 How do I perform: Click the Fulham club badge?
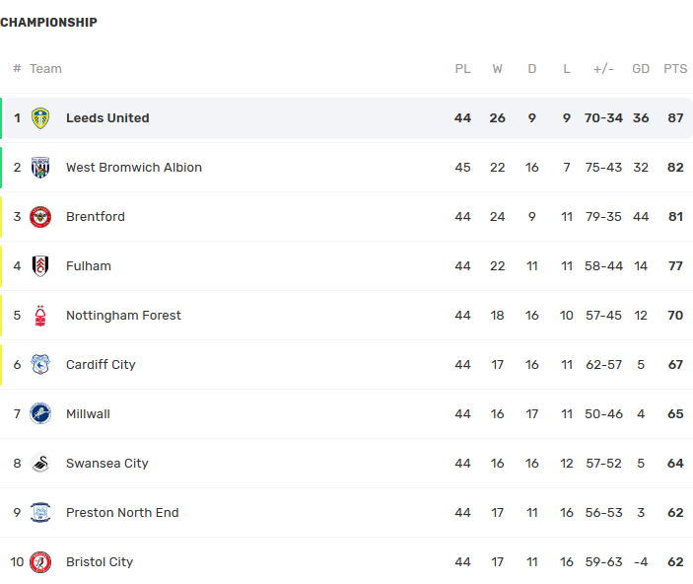pyautogui.click(x=40, y=266)
